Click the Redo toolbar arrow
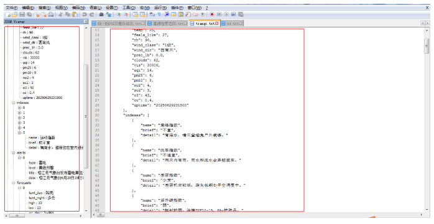The height and width of the screenshot is (224, 434). pos(92,14)
